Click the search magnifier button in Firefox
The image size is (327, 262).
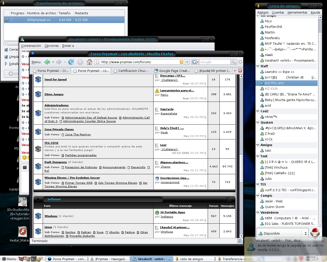233,62
